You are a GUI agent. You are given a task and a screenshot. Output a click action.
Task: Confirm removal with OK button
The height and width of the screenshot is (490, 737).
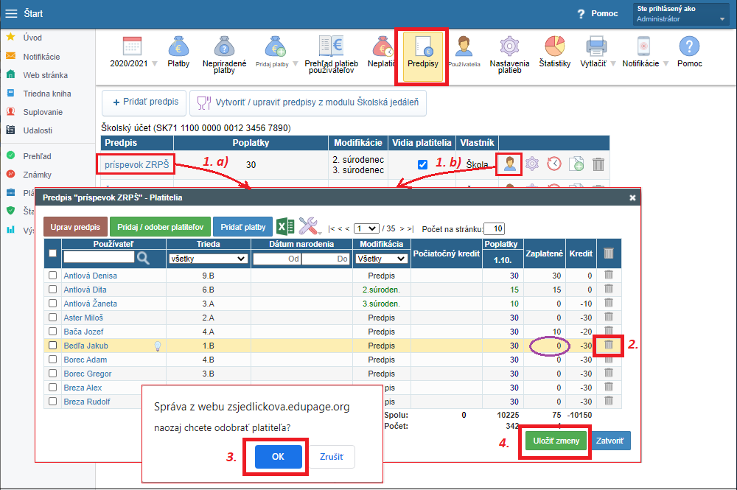pos(279,456)
